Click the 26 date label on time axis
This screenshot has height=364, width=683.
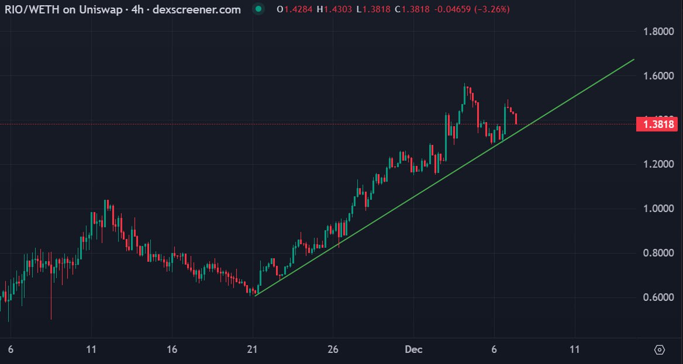(x=333, y=349)
